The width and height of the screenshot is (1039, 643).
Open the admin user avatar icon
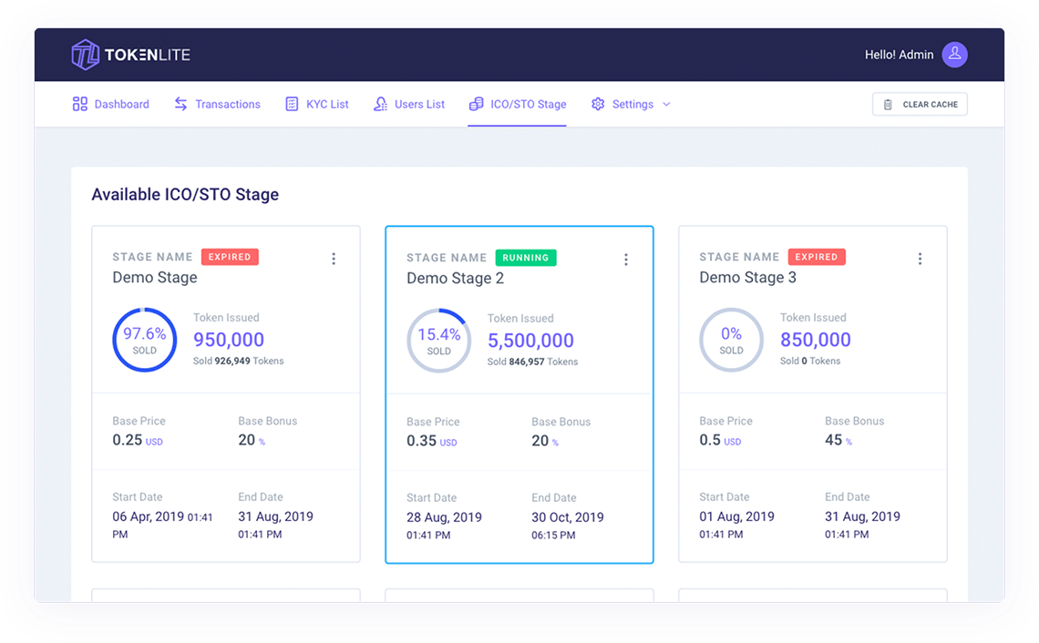(x=954, y=55)
